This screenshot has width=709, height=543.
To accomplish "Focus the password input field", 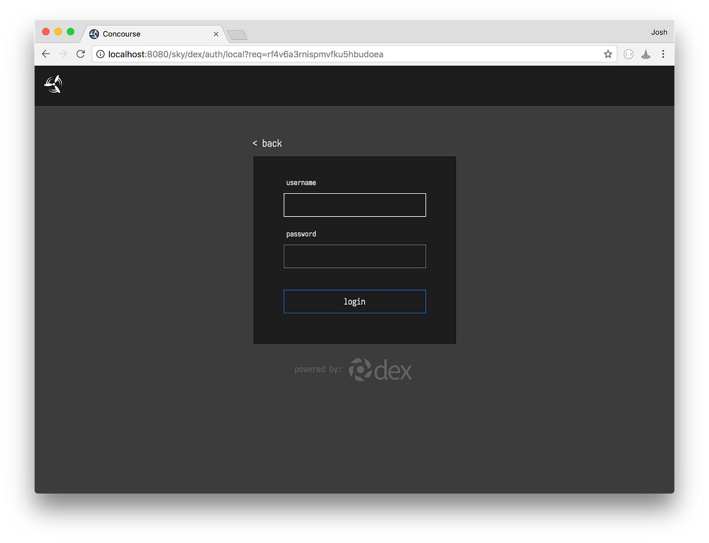I will pyautogui.click(x=354, y=257).
